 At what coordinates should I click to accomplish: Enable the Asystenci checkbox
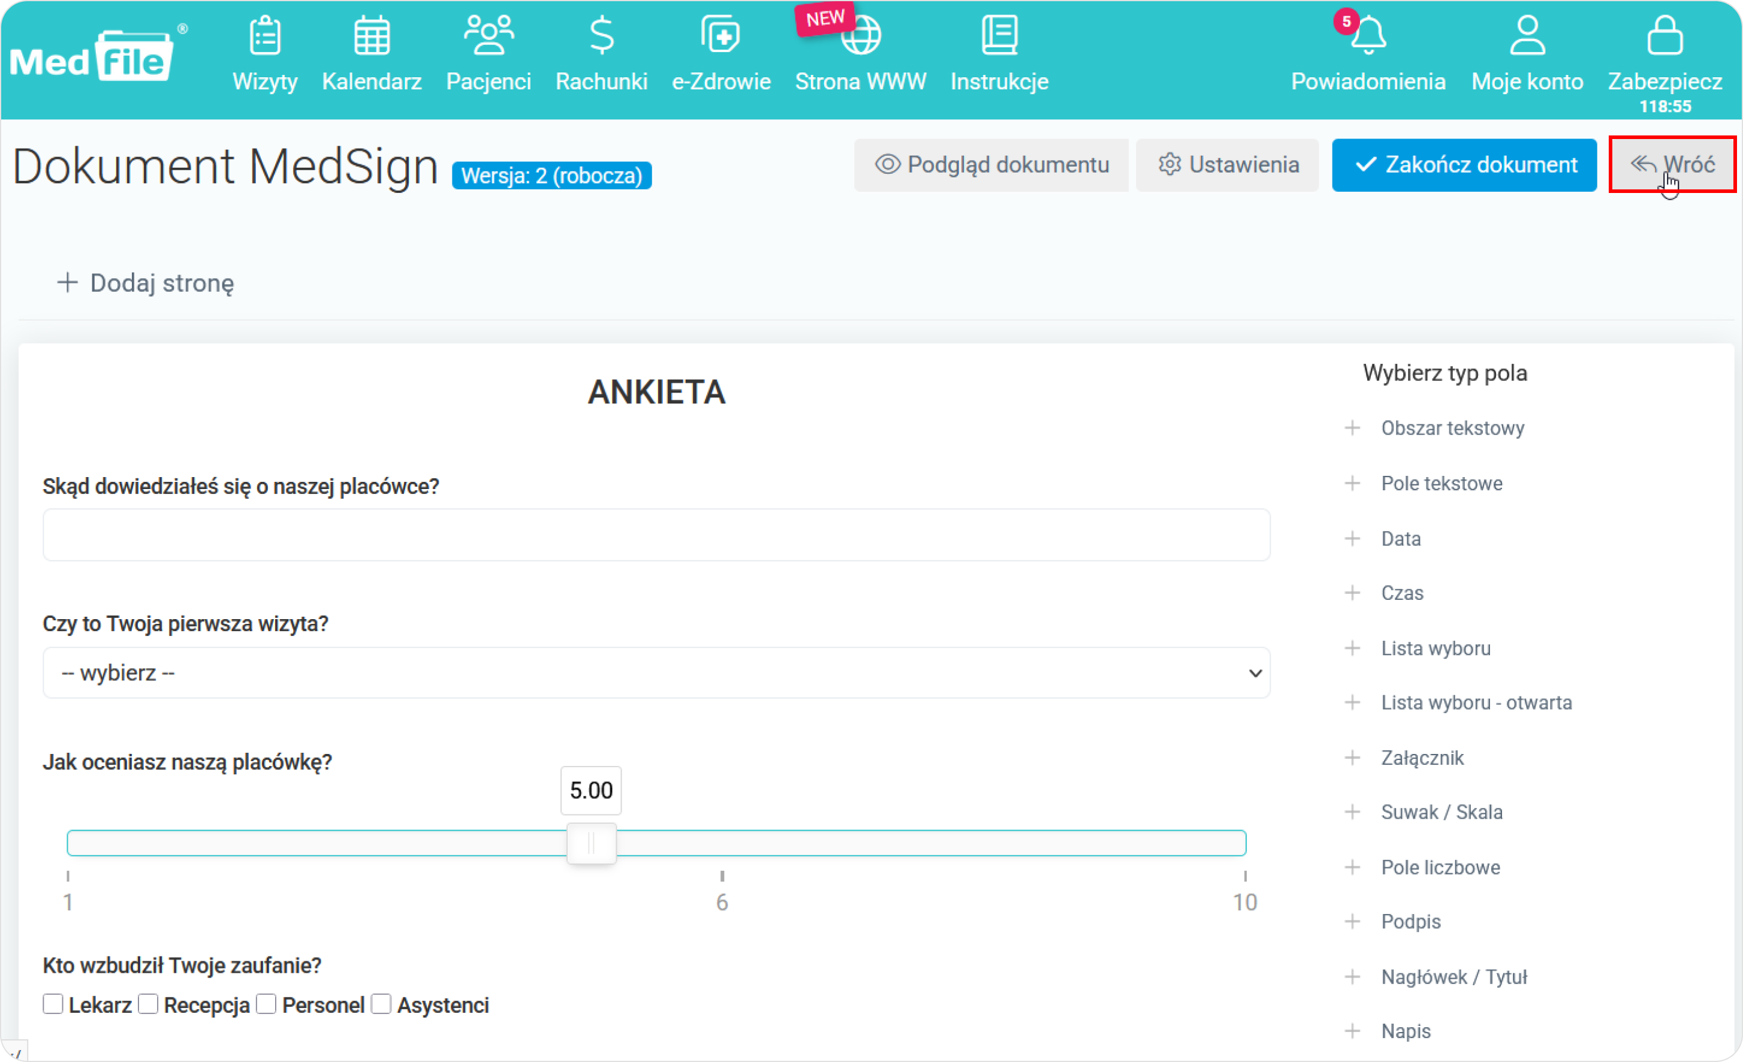pos(381,1004)
